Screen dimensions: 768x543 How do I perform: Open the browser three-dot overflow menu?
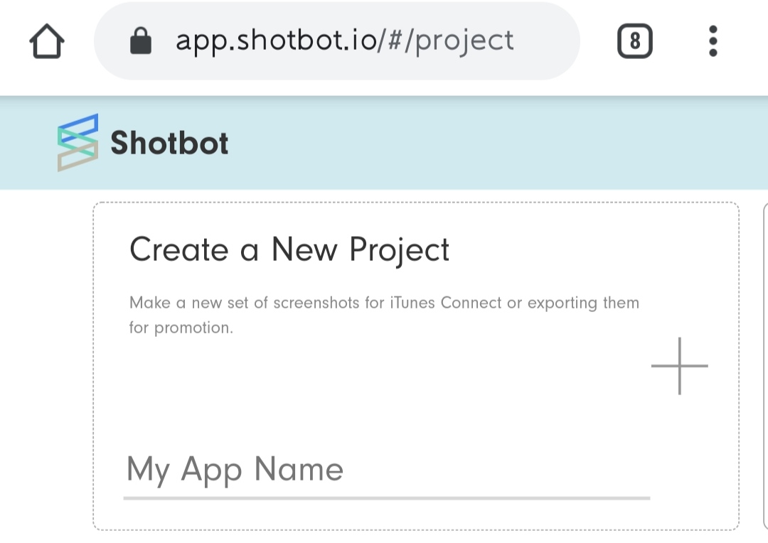coord(713,41)
